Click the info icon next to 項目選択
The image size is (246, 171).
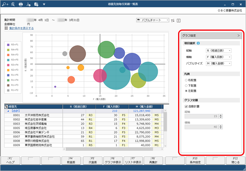click(198, 43)
